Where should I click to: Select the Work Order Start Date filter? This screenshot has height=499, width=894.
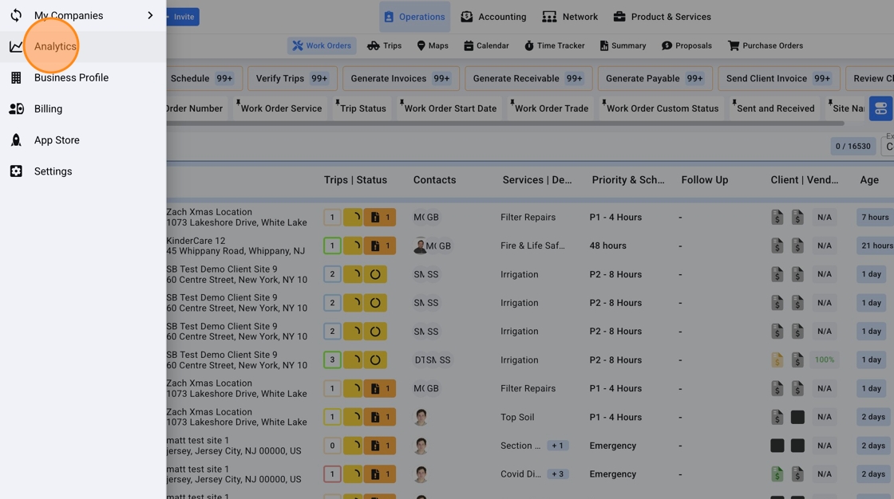449,108
